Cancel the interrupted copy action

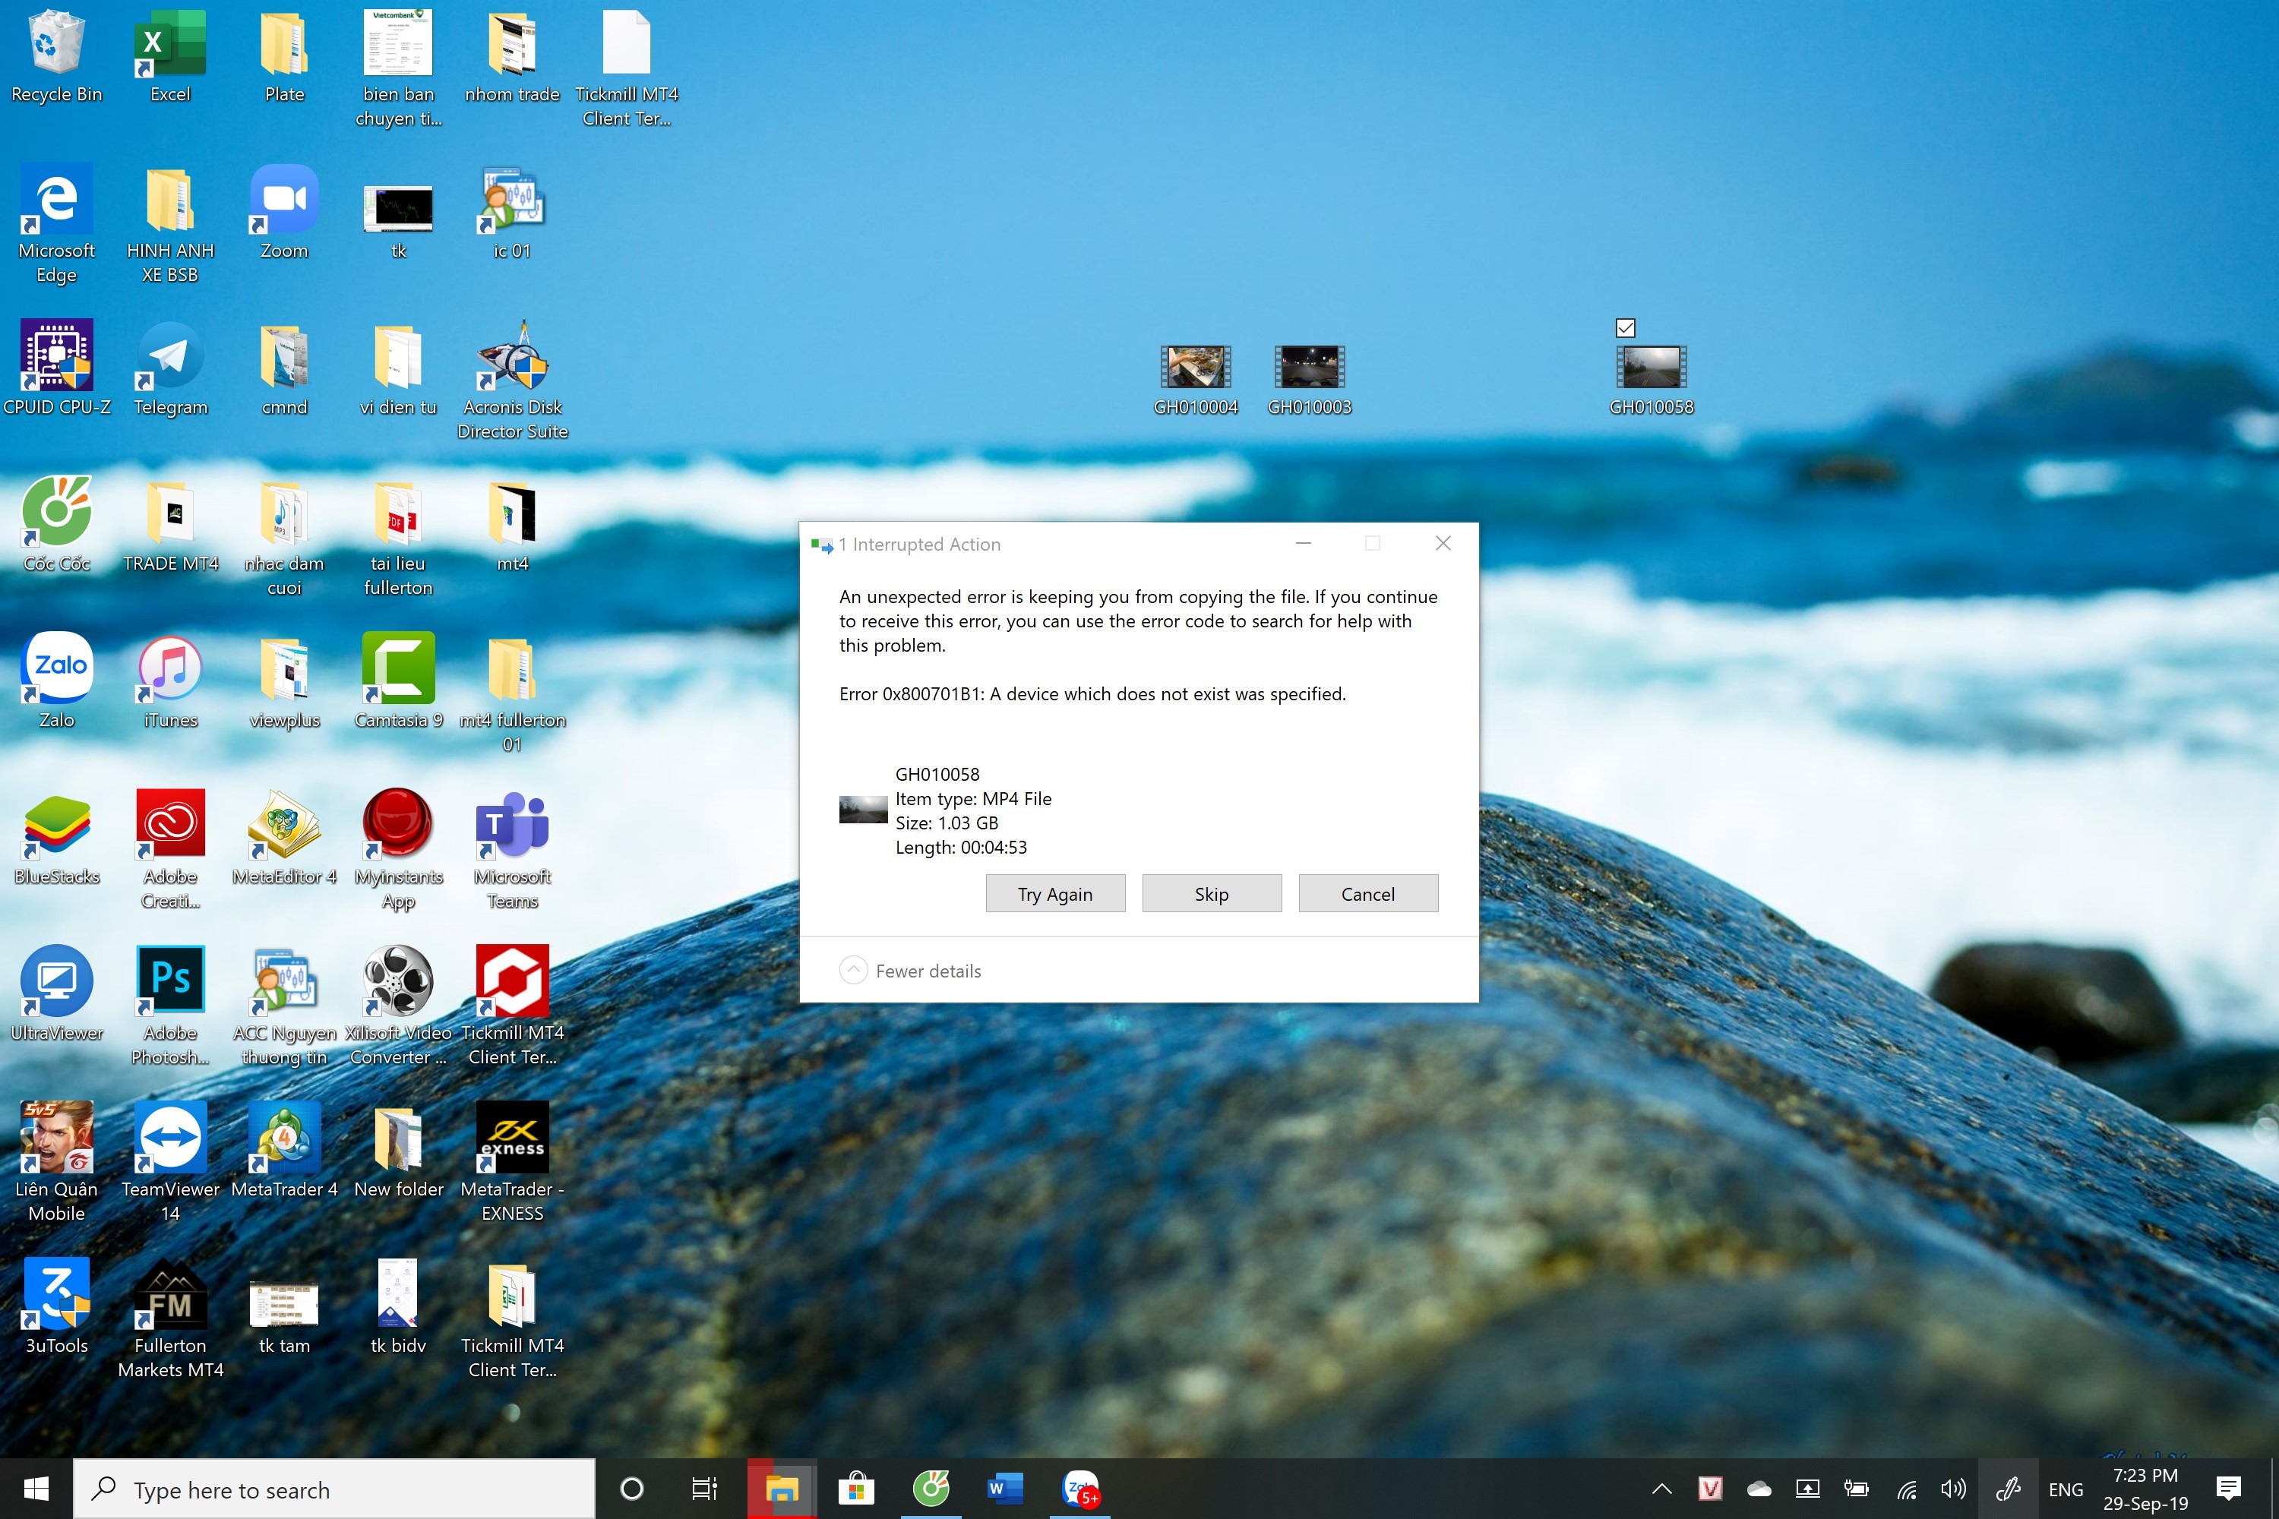[x=1367, y=893]
